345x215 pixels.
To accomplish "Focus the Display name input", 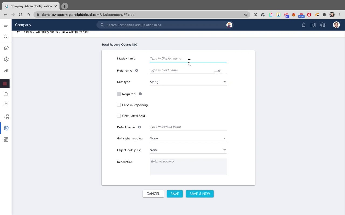I will click(188, 58).
